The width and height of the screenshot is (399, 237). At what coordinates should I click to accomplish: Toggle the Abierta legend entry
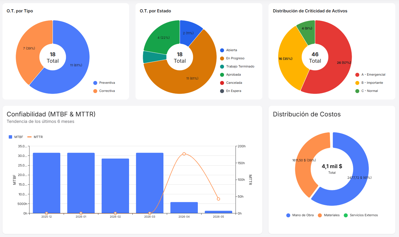(229, 50)
